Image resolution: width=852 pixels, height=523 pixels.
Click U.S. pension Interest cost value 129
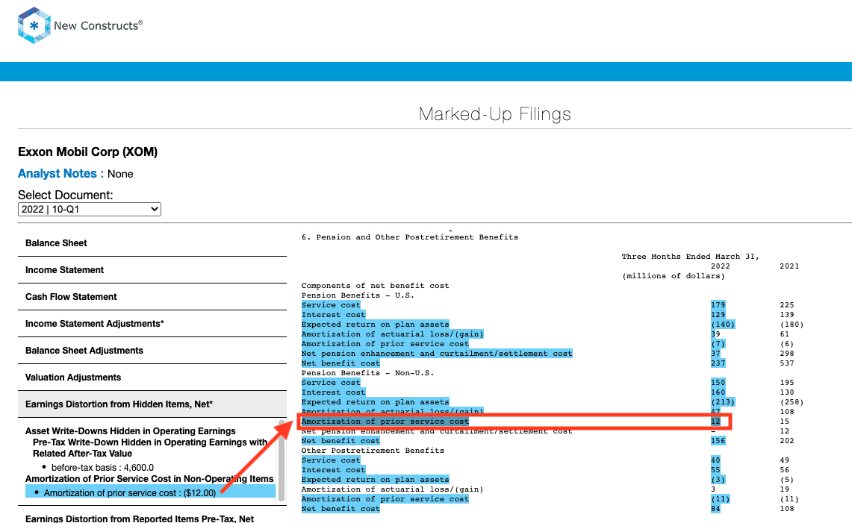point(718,315)
